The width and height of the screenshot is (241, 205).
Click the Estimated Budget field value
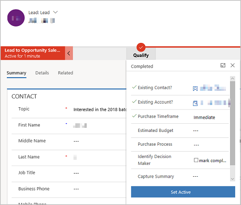click(196, 131)
